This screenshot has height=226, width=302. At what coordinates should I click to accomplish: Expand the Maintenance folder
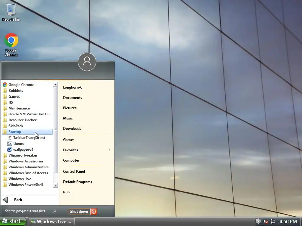(x=27, y=108)
